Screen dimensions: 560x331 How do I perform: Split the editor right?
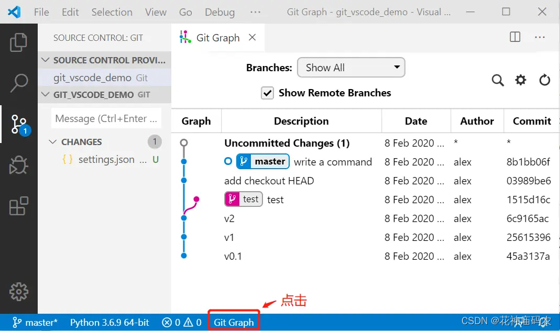click(515, 37)
